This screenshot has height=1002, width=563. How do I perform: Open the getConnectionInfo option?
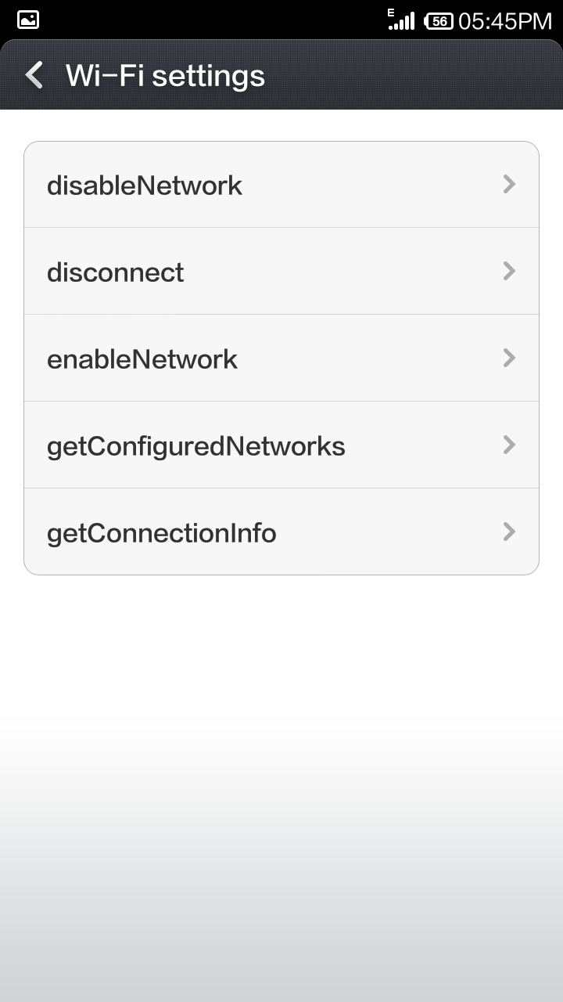click(162, 533)
